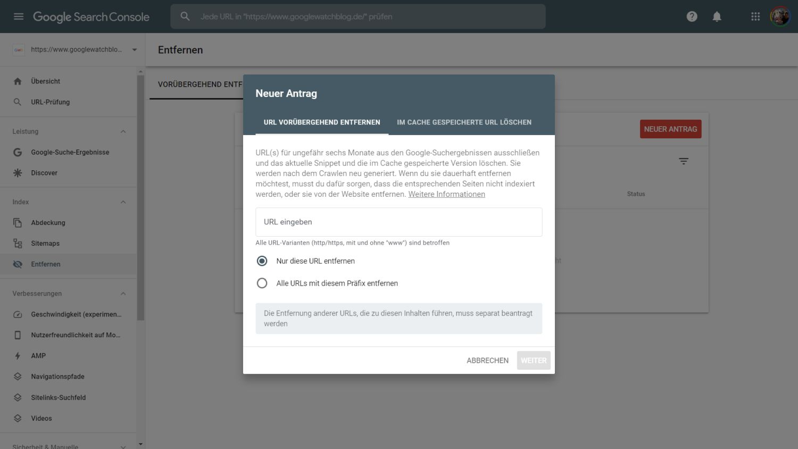The image size is (798, 449).
Task: Collapse the Leistung section
Action: [123, 131]
